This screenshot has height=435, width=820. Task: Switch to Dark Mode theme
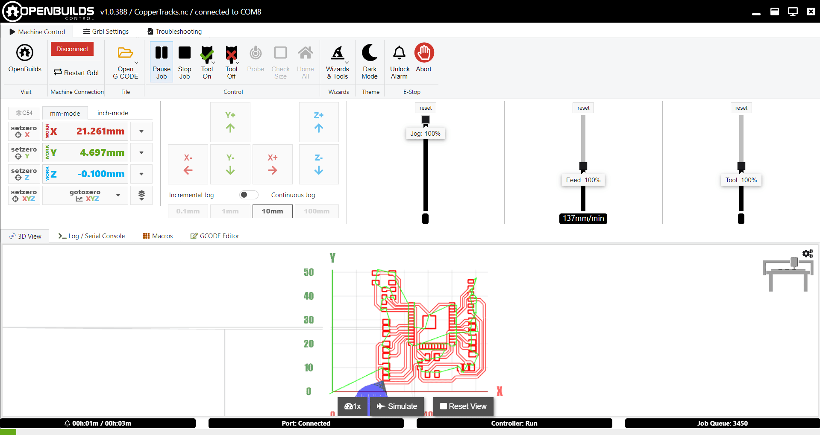point(370,61)
